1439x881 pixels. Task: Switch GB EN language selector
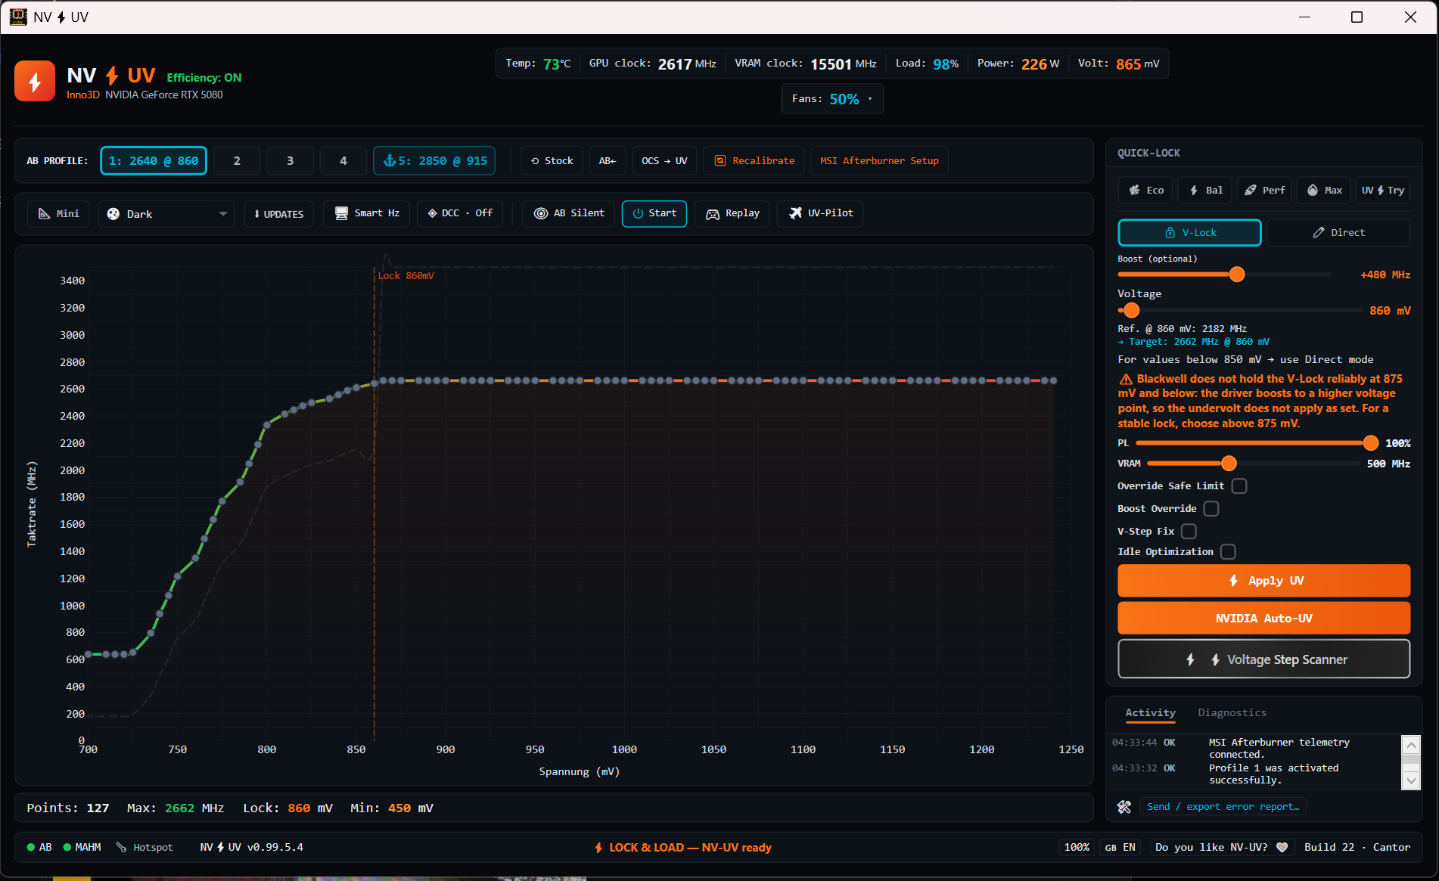[x=1120, y=847]
